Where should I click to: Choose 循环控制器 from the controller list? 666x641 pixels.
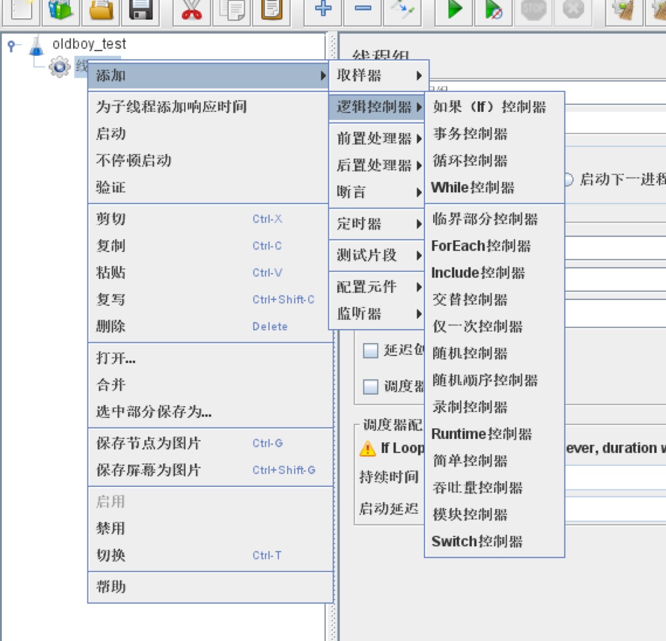(470, 161)
